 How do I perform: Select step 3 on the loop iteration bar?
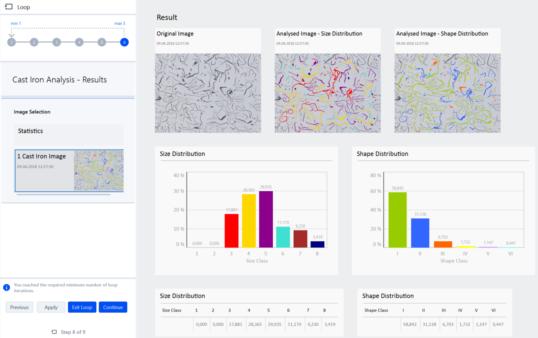56,42
